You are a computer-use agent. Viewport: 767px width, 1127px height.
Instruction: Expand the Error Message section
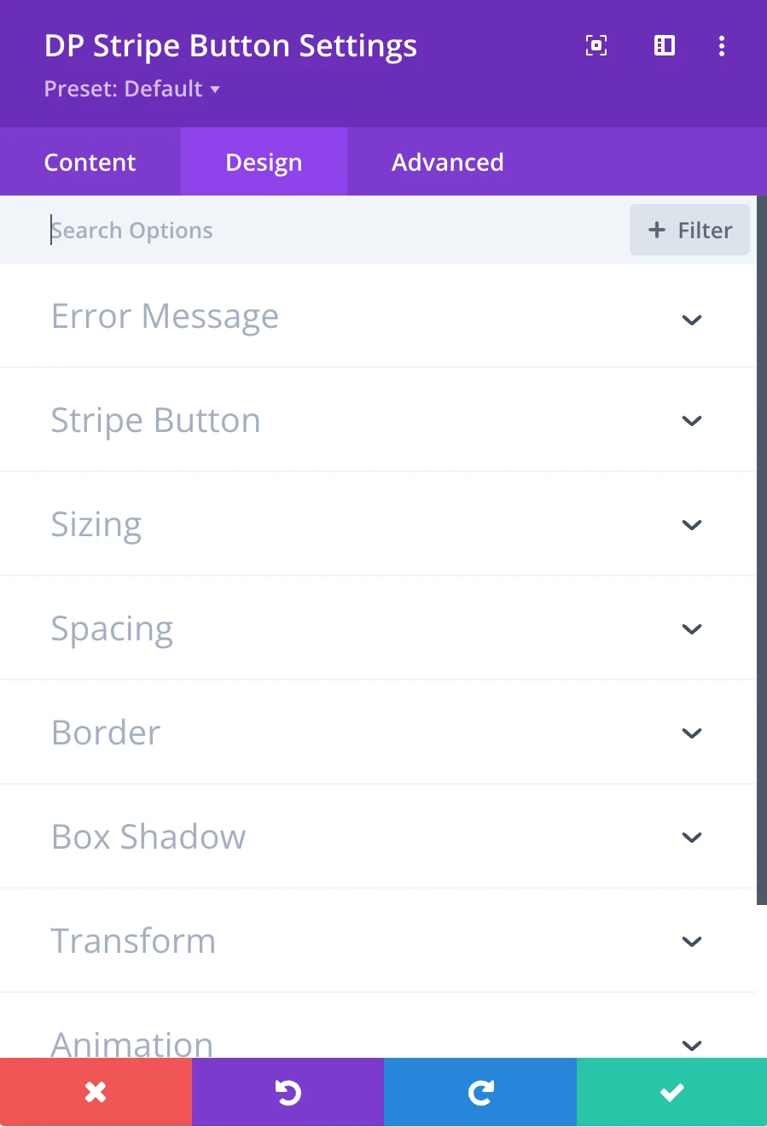(x=691, y=319)
